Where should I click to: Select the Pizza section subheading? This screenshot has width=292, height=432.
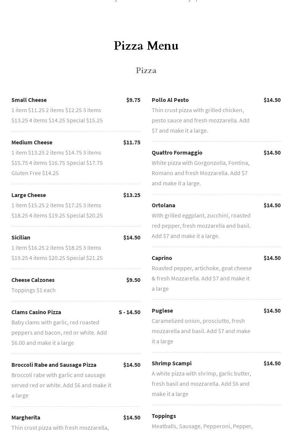(146, 70)
